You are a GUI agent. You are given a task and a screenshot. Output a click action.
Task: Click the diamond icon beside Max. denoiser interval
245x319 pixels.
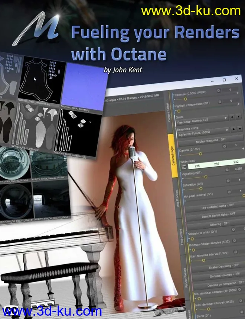pyautogui.click(x=241, y=300)
